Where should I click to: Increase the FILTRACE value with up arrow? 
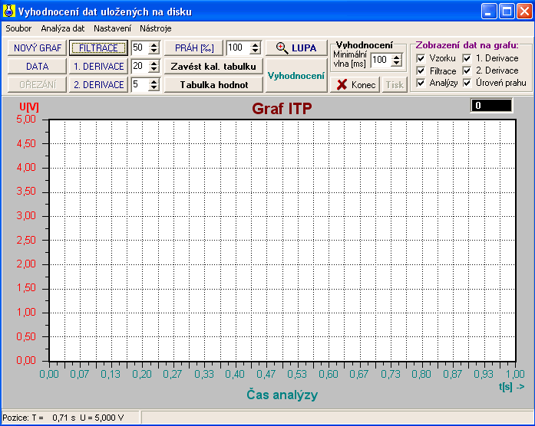click(154, 44)
